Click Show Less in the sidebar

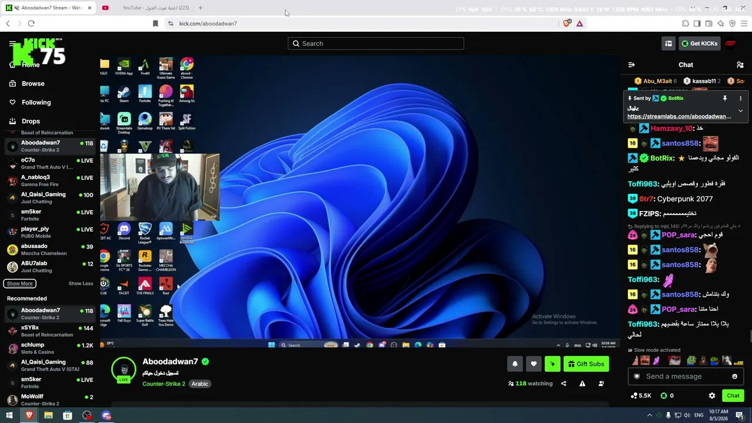(80, 284)
